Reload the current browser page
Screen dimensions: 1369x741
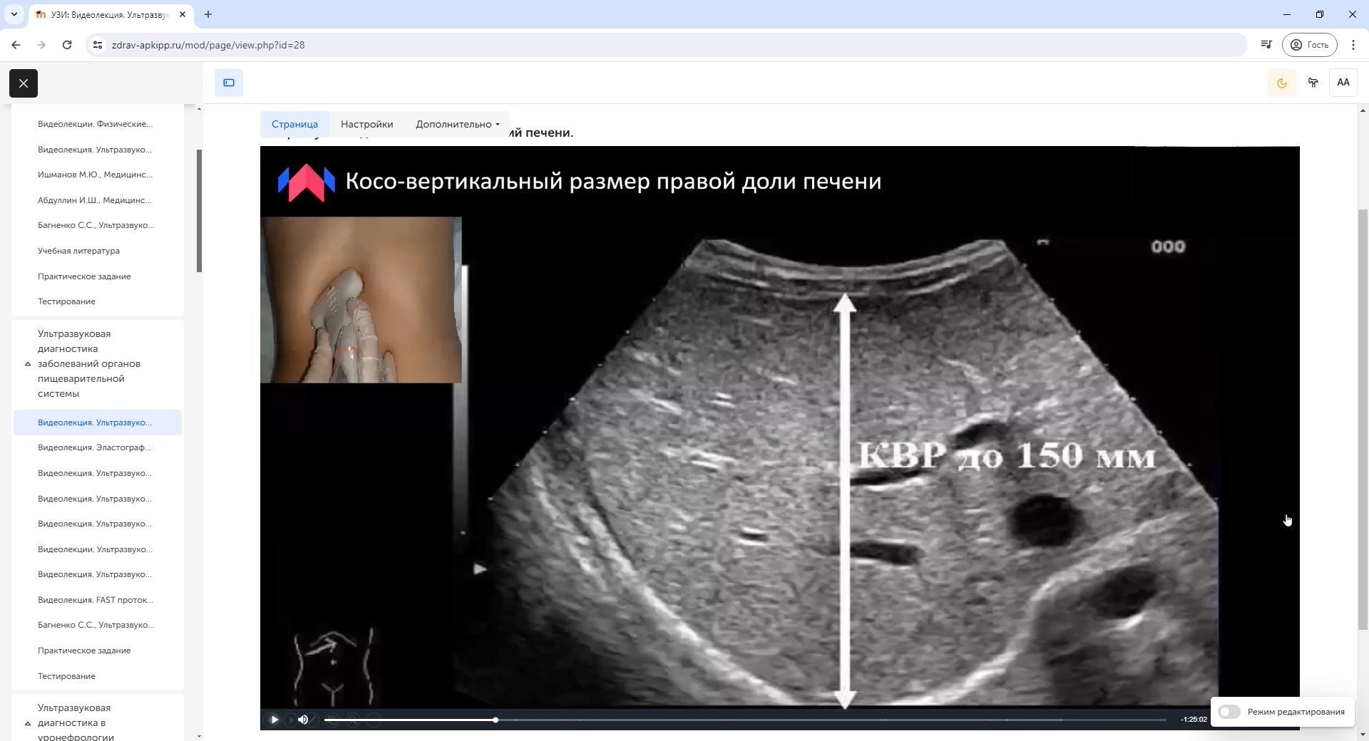click(67, 45)
